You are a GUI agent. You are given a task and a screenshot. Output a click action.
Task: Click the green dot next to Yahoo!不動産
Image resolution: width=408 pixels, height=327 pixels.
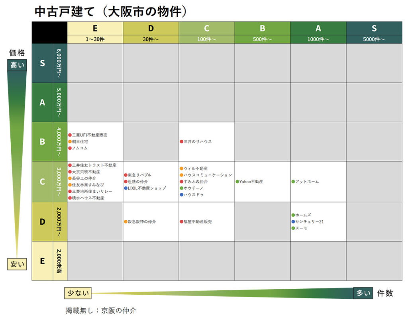[x=237, y=182]
